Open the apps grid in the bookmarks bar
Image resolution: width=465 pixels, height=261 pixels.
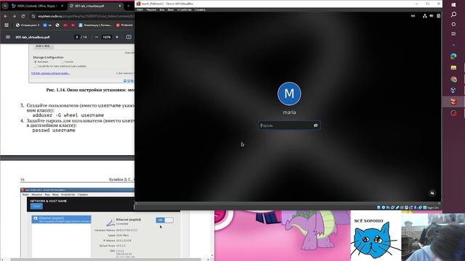point(7,25)
